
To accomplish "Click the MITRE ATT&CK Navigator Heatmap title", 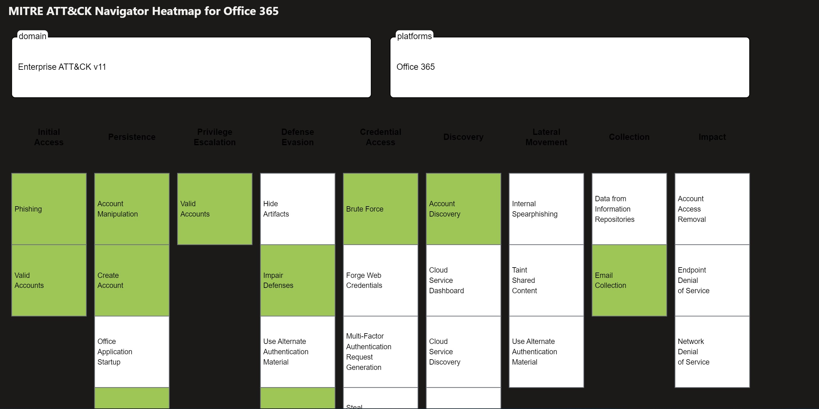I will click(x=143, y=11).
